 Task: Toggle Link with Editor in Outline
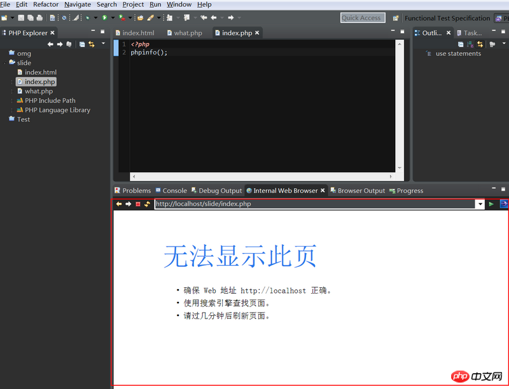tap(480, 44)
